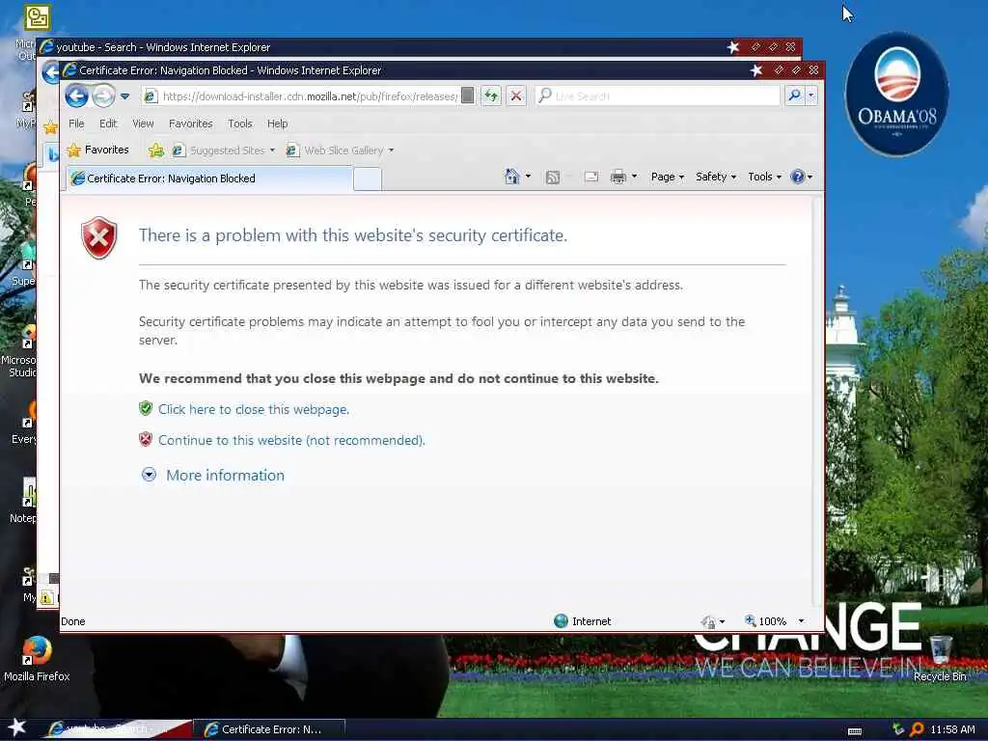Open the Mozilla Firefox desktop shortcut
The width and height of the screenshot is (988, 741).
(x=37, y=658)
